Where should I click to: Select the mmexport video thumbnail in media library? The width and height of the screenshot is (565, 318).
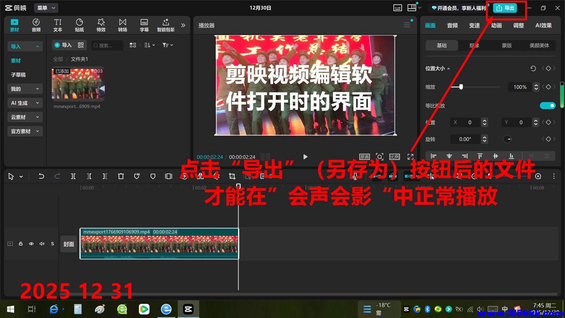[78, 84]
